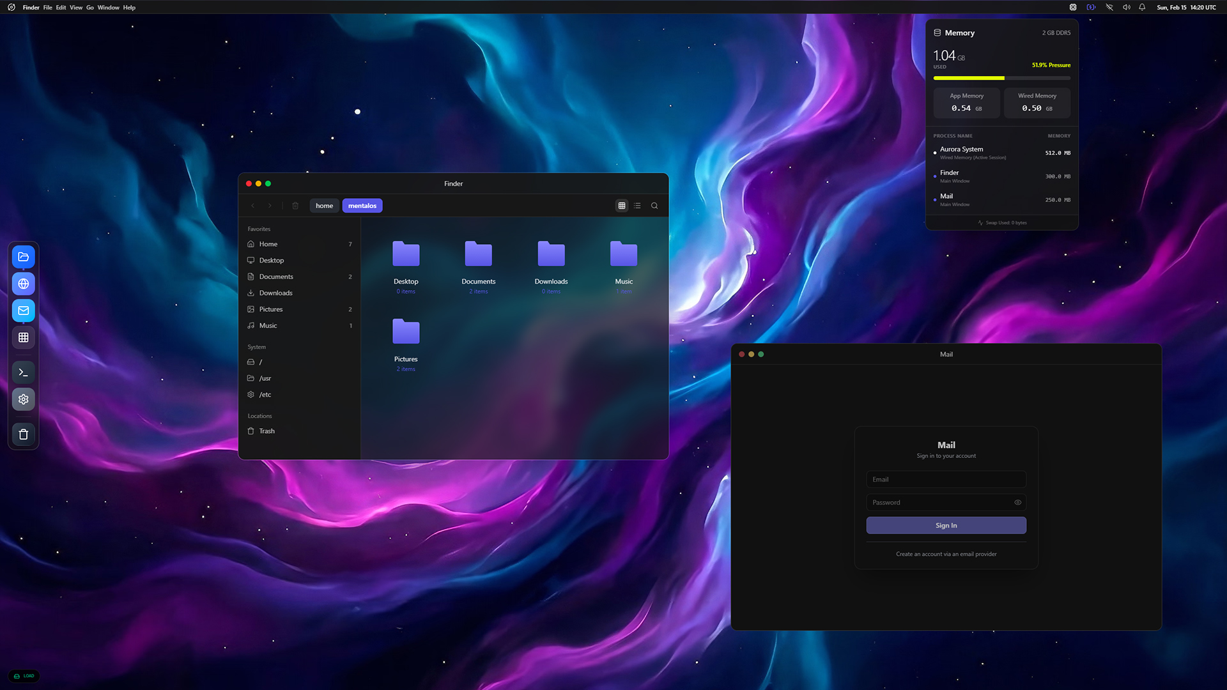Viewport: 1227px width, 690px height.
Task: Select Documents in Finder sidebar
Action: 300,277
